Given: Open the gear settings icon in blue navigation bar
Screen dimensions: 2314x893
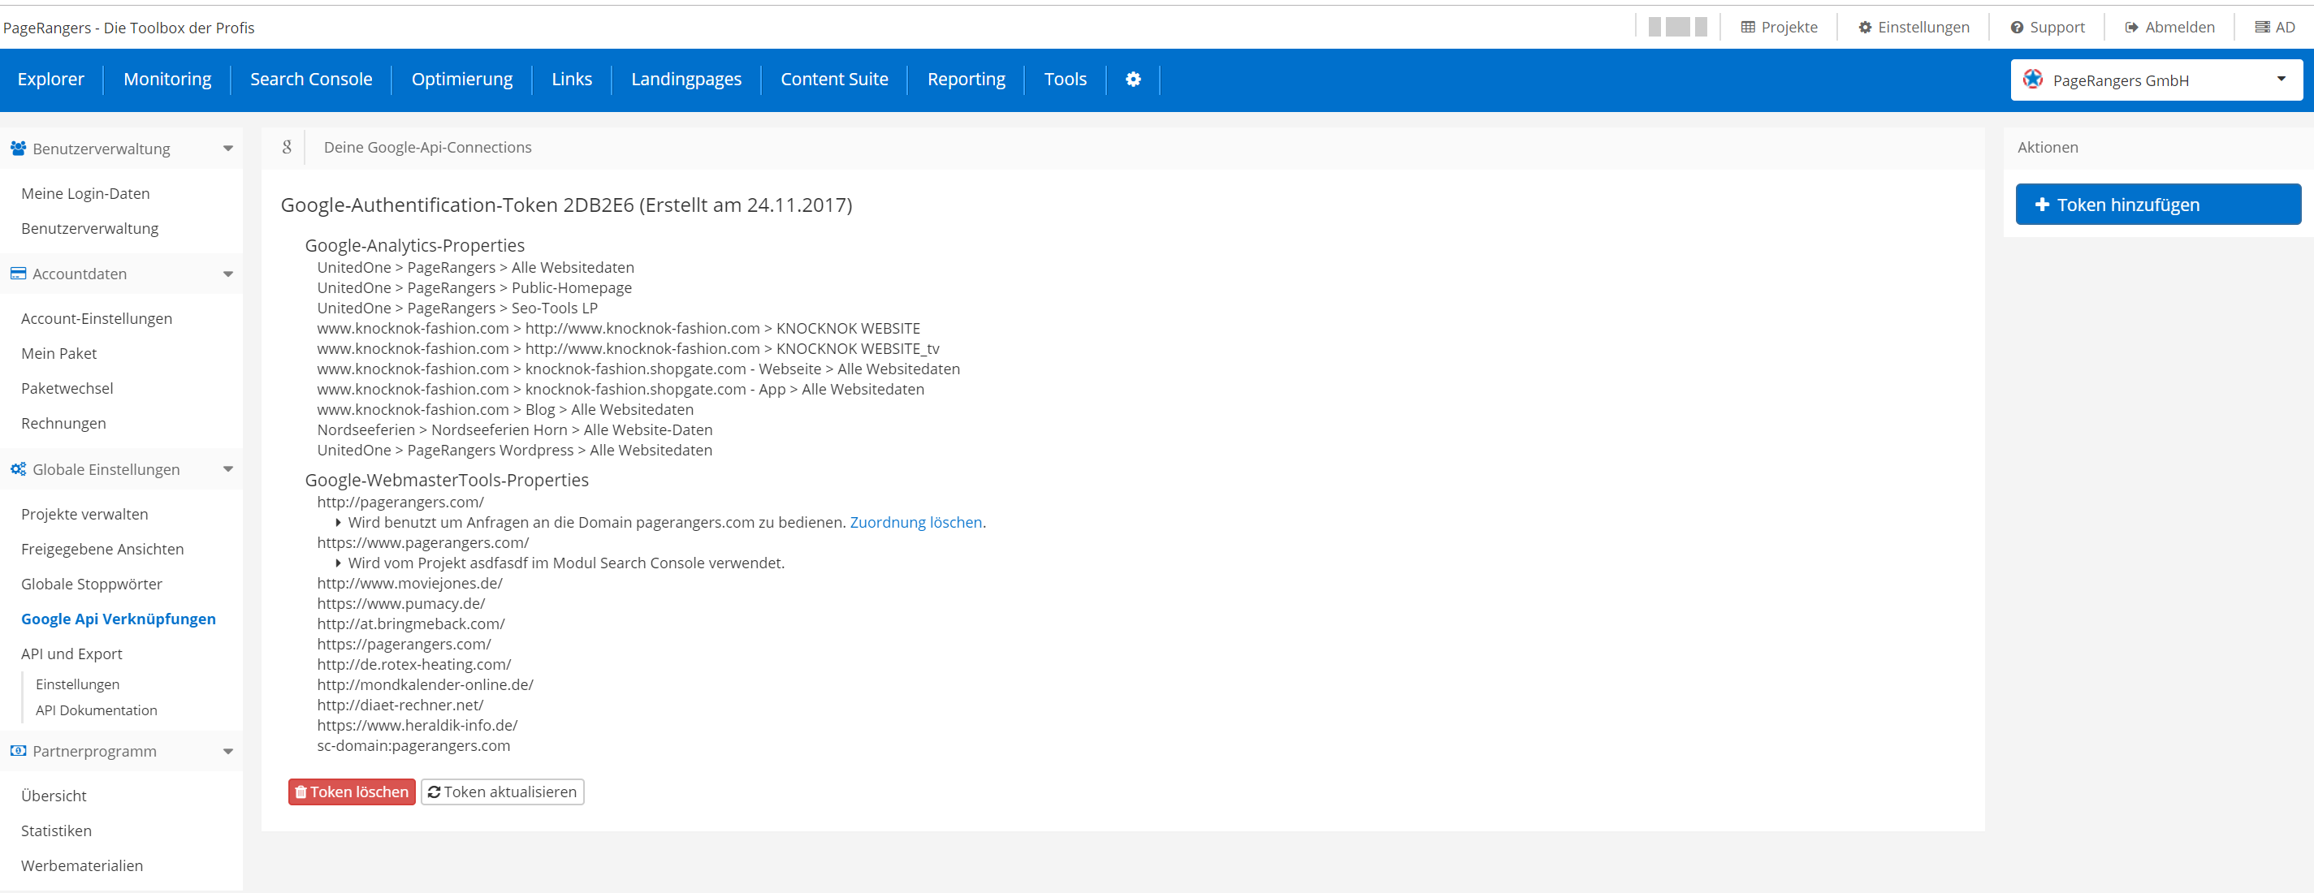Looking at the screenshot, I should pyautogui.click(x=1133, y=79).
